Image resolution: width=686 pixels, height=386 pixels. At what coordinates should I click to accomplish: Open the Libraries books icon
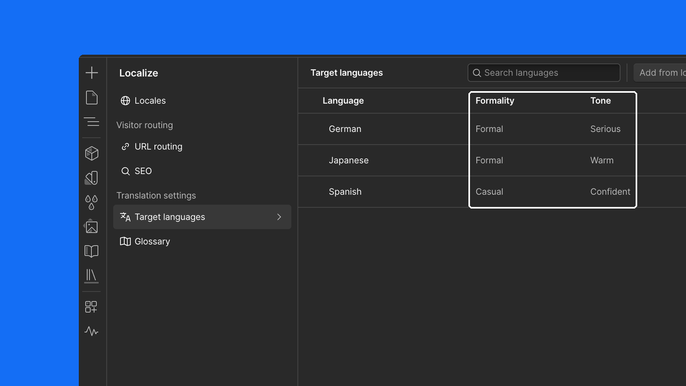92,276
